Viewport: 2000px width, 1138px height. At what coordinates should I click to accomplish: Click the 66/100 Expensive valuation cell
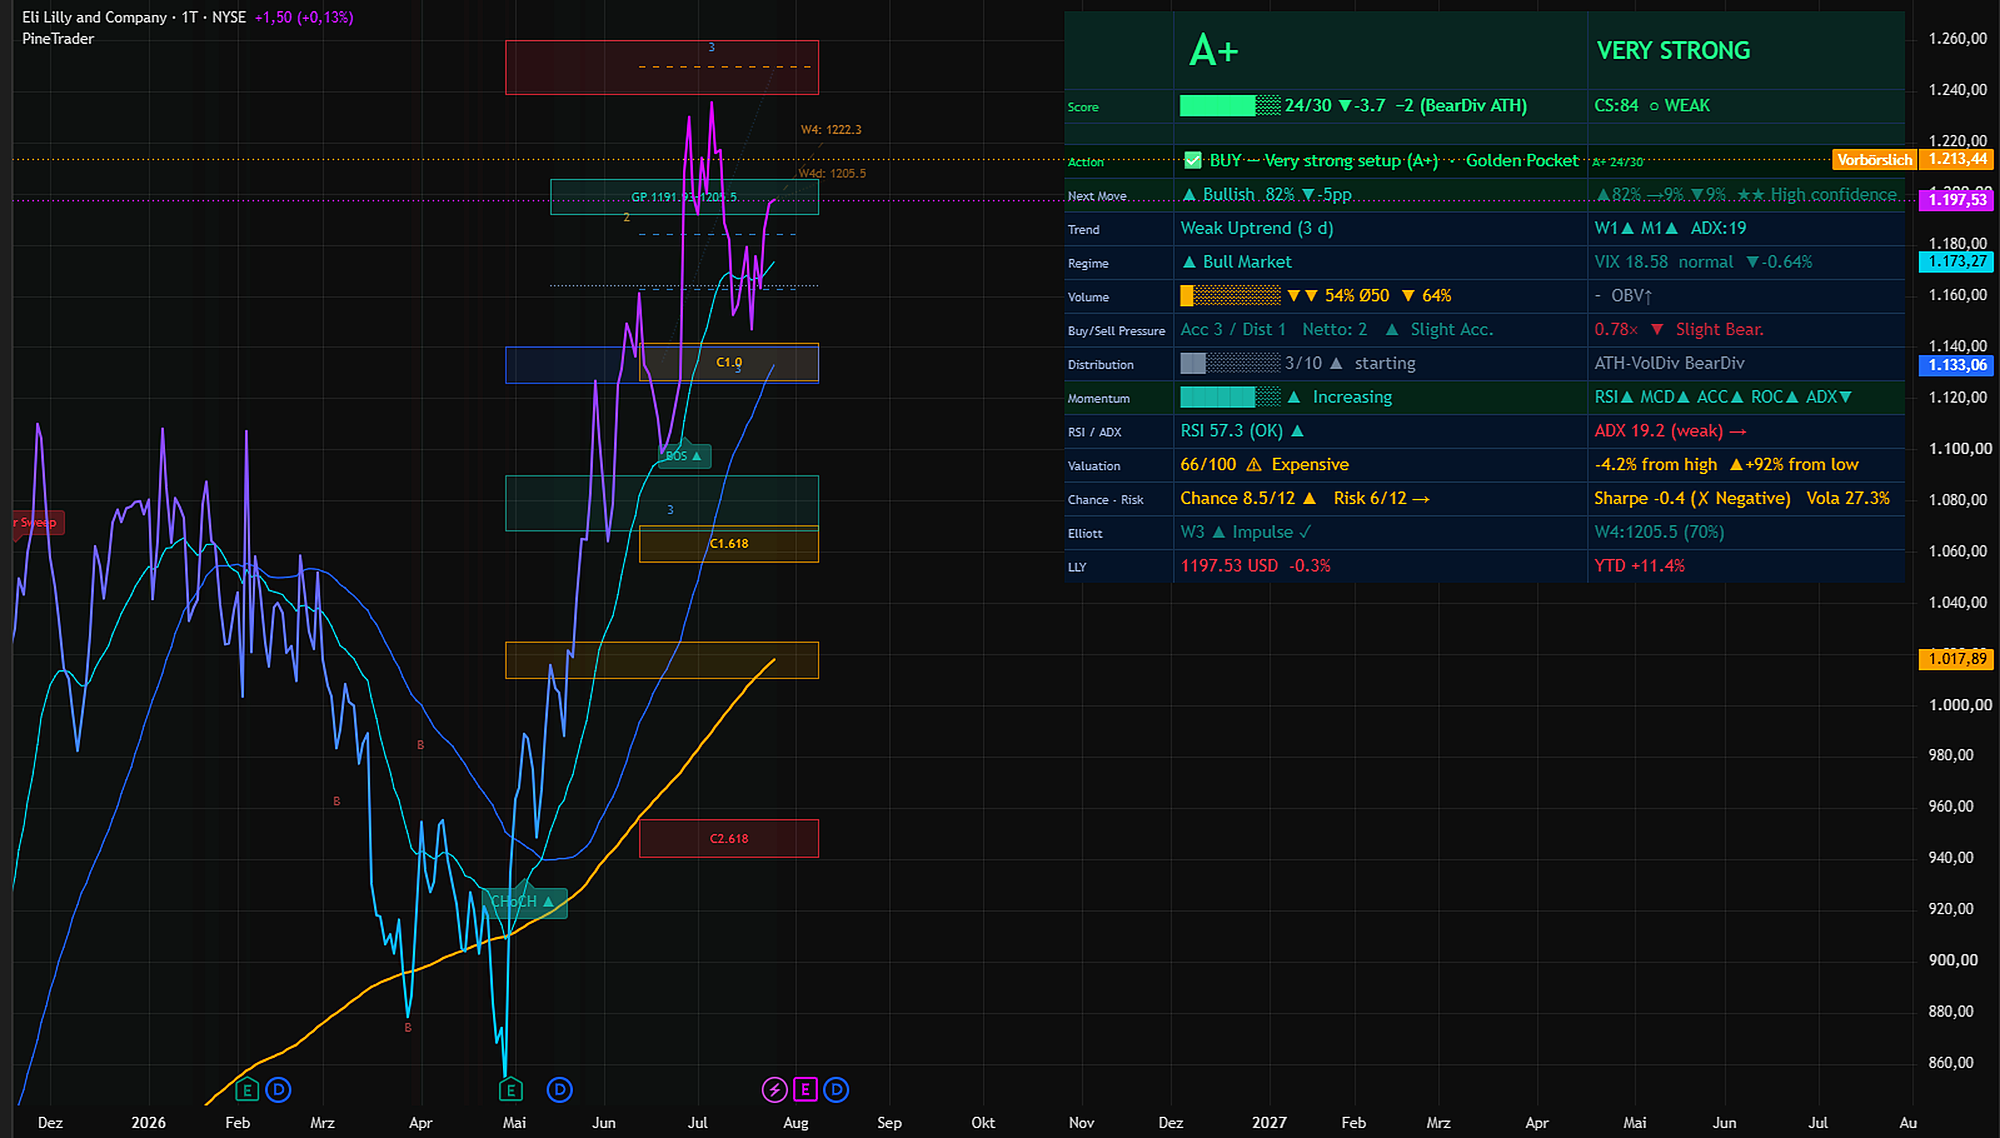point(1380,464)
